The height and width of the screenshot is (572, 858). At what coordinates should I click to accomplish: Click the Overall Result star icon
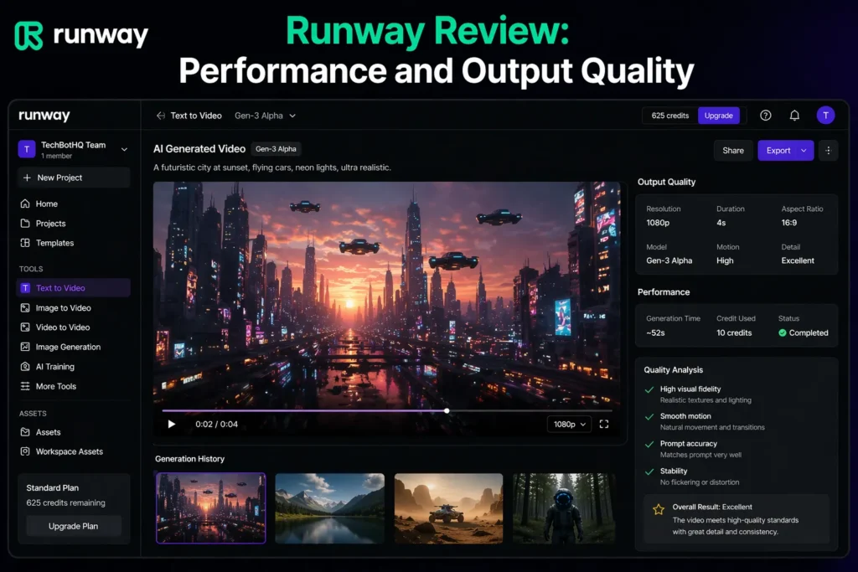[x=659, y=510]
